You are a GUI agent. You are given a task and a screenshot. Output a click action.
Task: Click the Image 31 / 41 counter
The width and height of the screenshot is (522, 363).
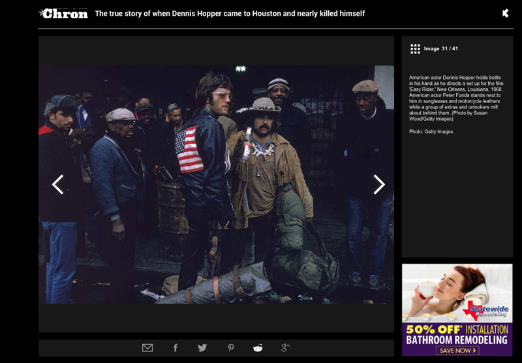[441, 49]
